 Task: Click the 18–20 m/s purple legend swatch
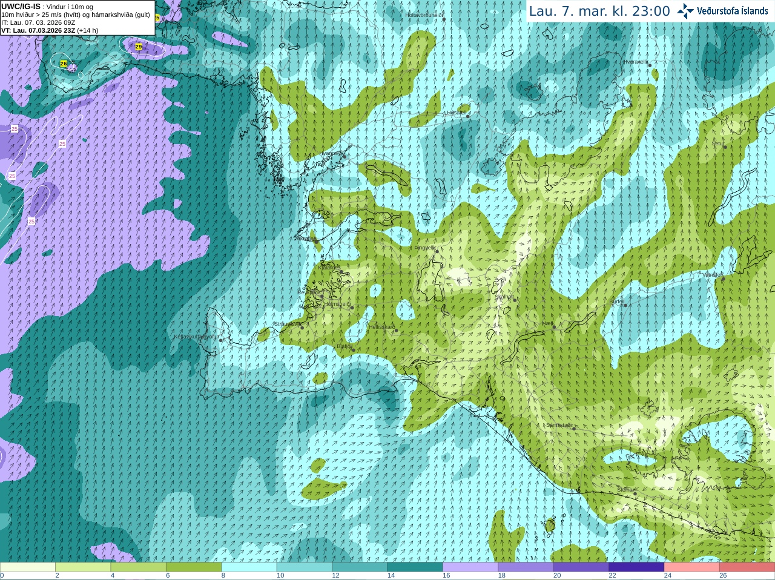(526, 567)
